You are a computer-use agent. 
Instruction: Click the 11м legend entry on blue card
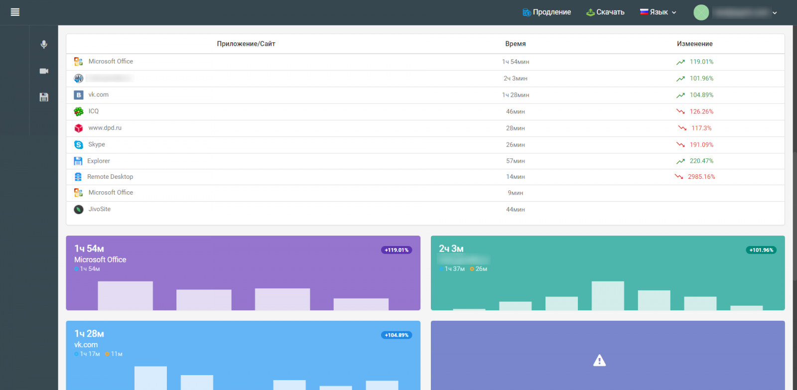(x=114, y=354)
